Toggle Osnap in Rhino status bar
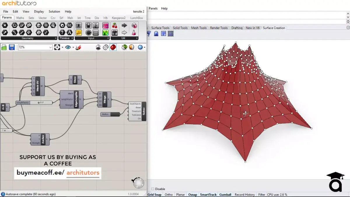 pos(192,195)
